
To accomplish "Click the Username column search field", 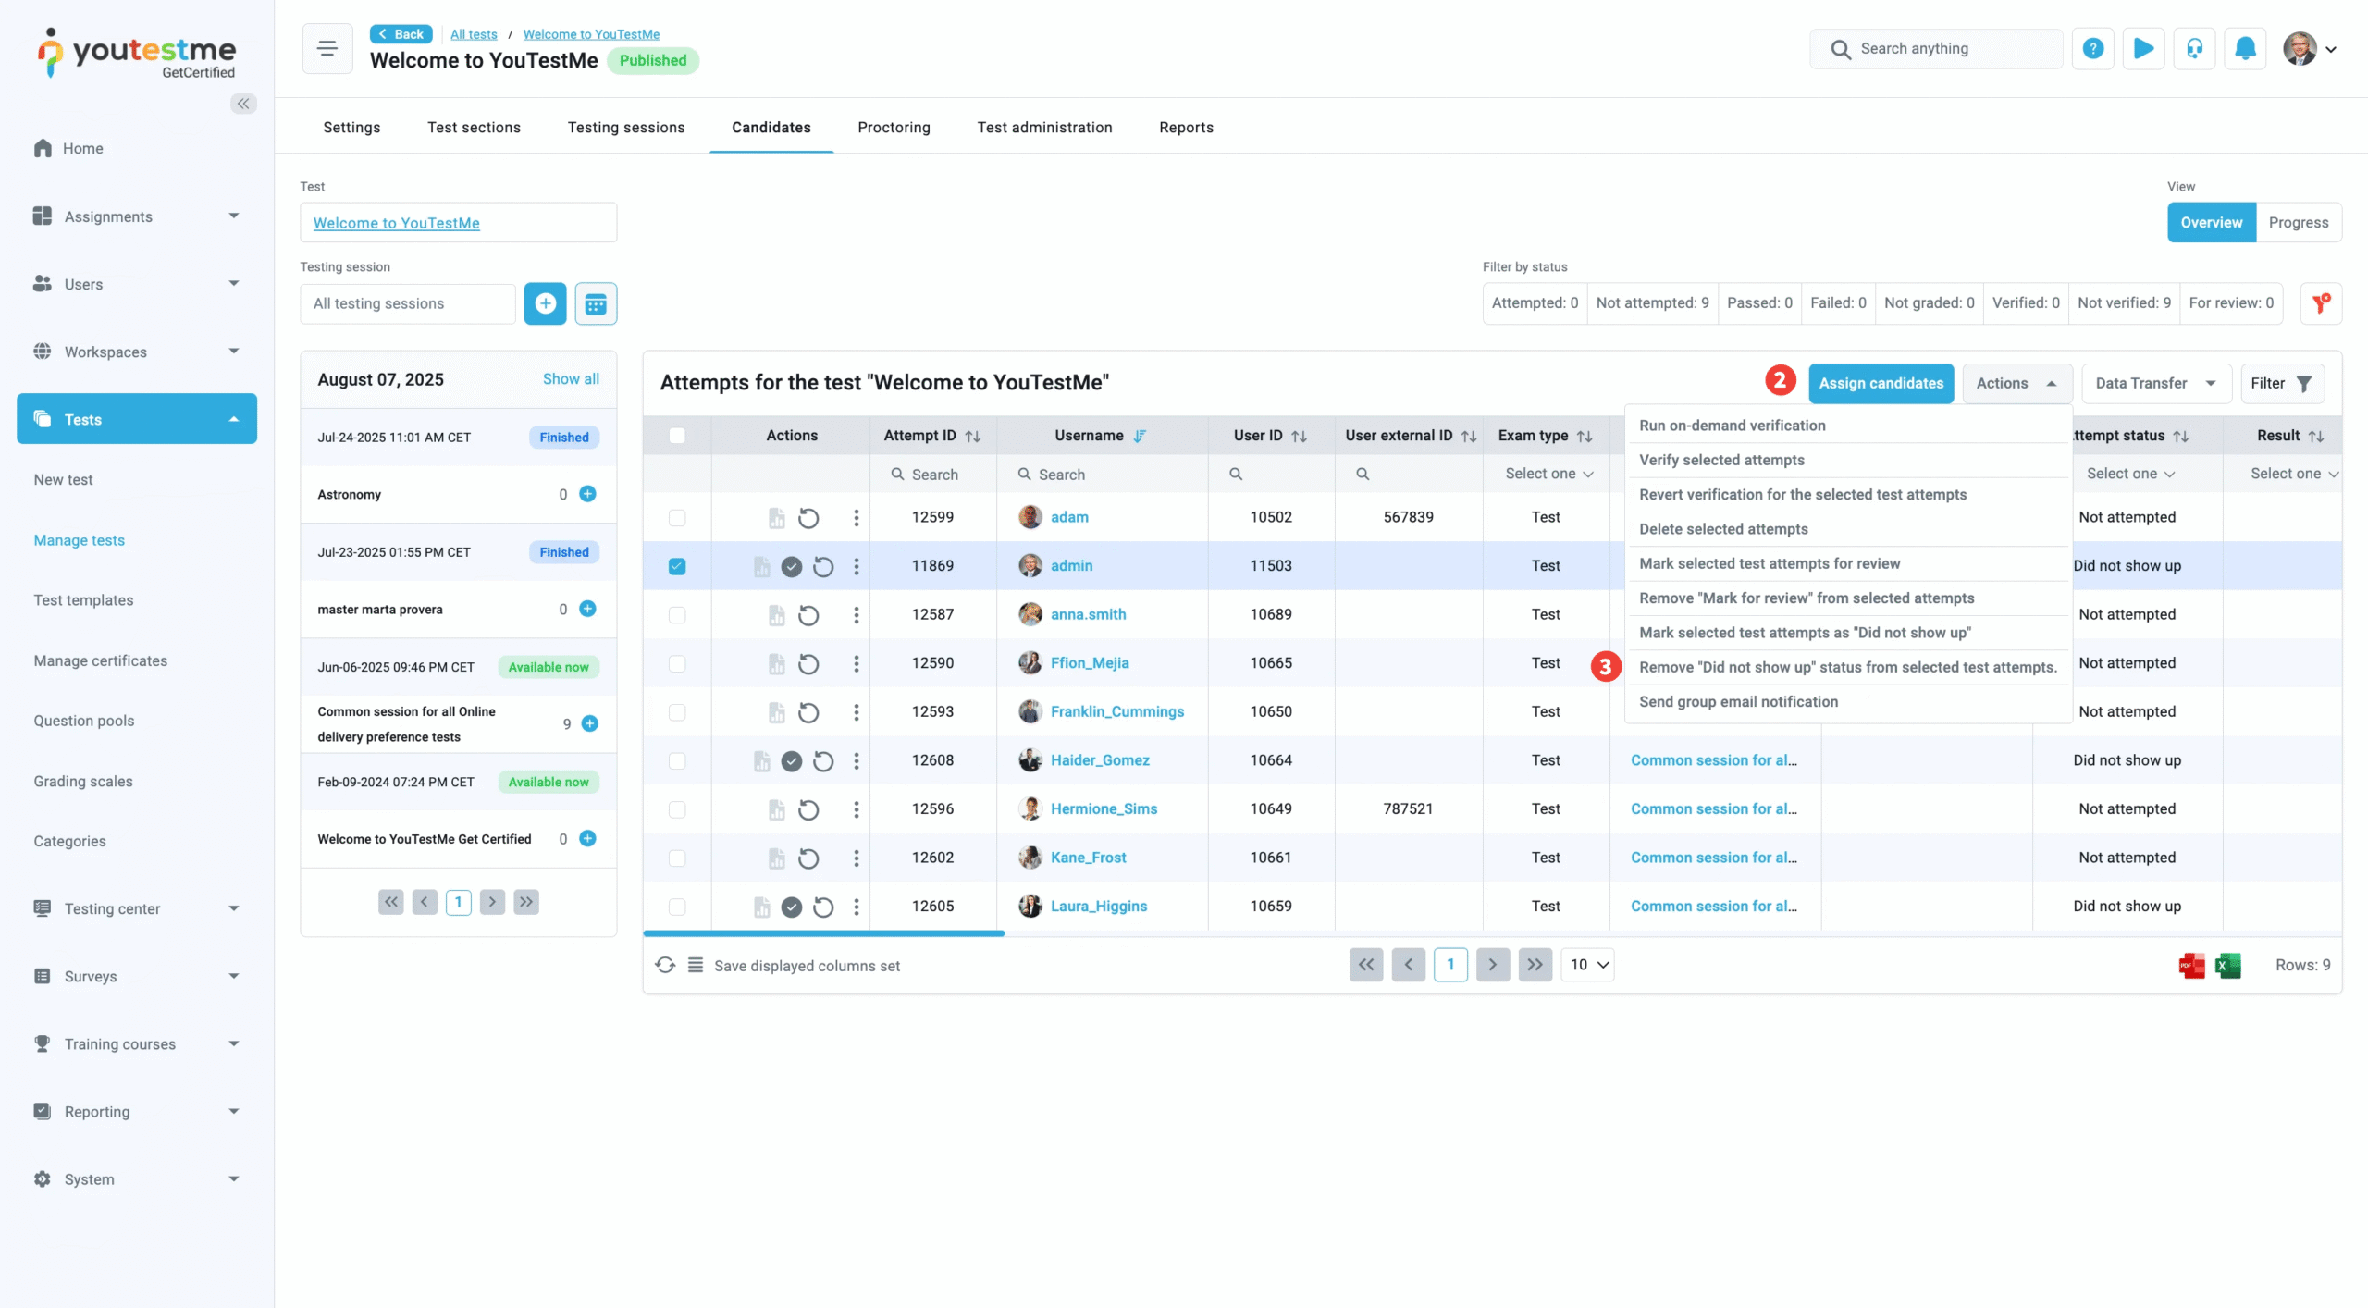I will pyautogui.click(x=1102, y=475).
